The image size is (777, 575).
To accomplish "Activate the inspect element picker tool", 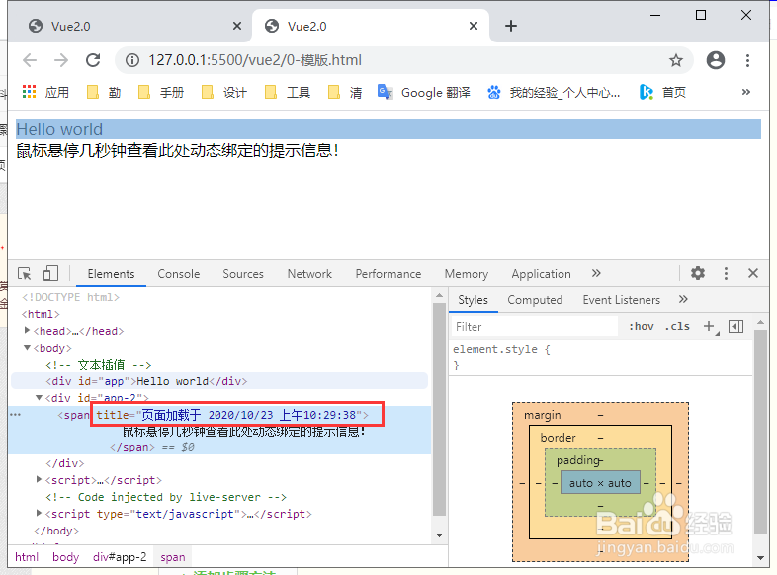I will [25, 274].
